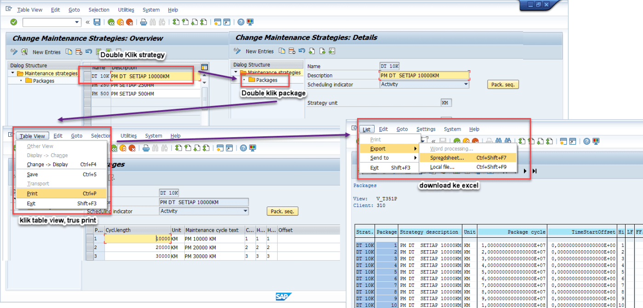Jump to last column arrow in Packages list

point(535,171)
